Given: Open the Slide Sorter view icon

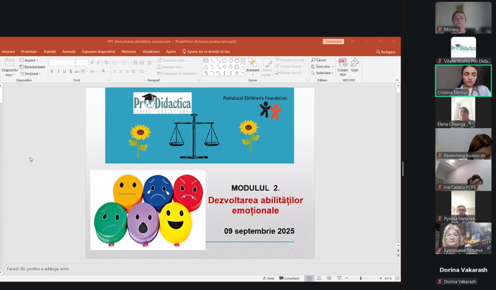Looking at the screenshot, I should [319, 279].
